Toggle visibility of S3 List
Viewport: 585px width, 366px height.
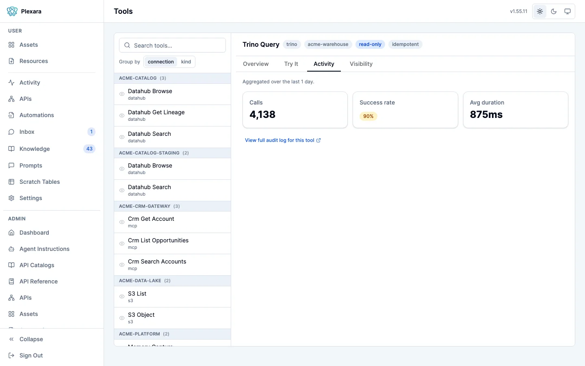(122, 296)
